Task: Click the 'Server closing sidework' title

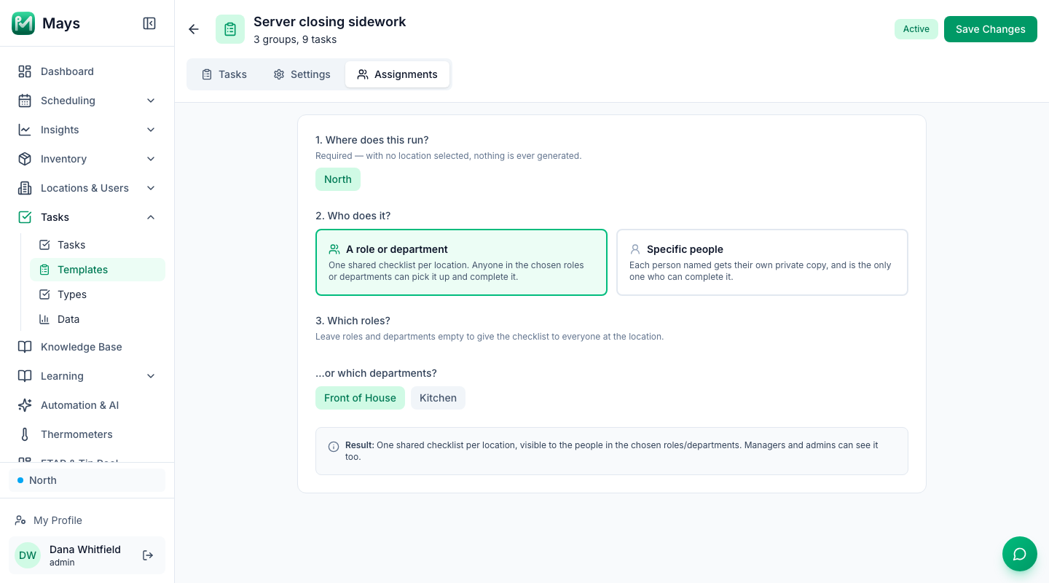Action: [x=330, y=22]
